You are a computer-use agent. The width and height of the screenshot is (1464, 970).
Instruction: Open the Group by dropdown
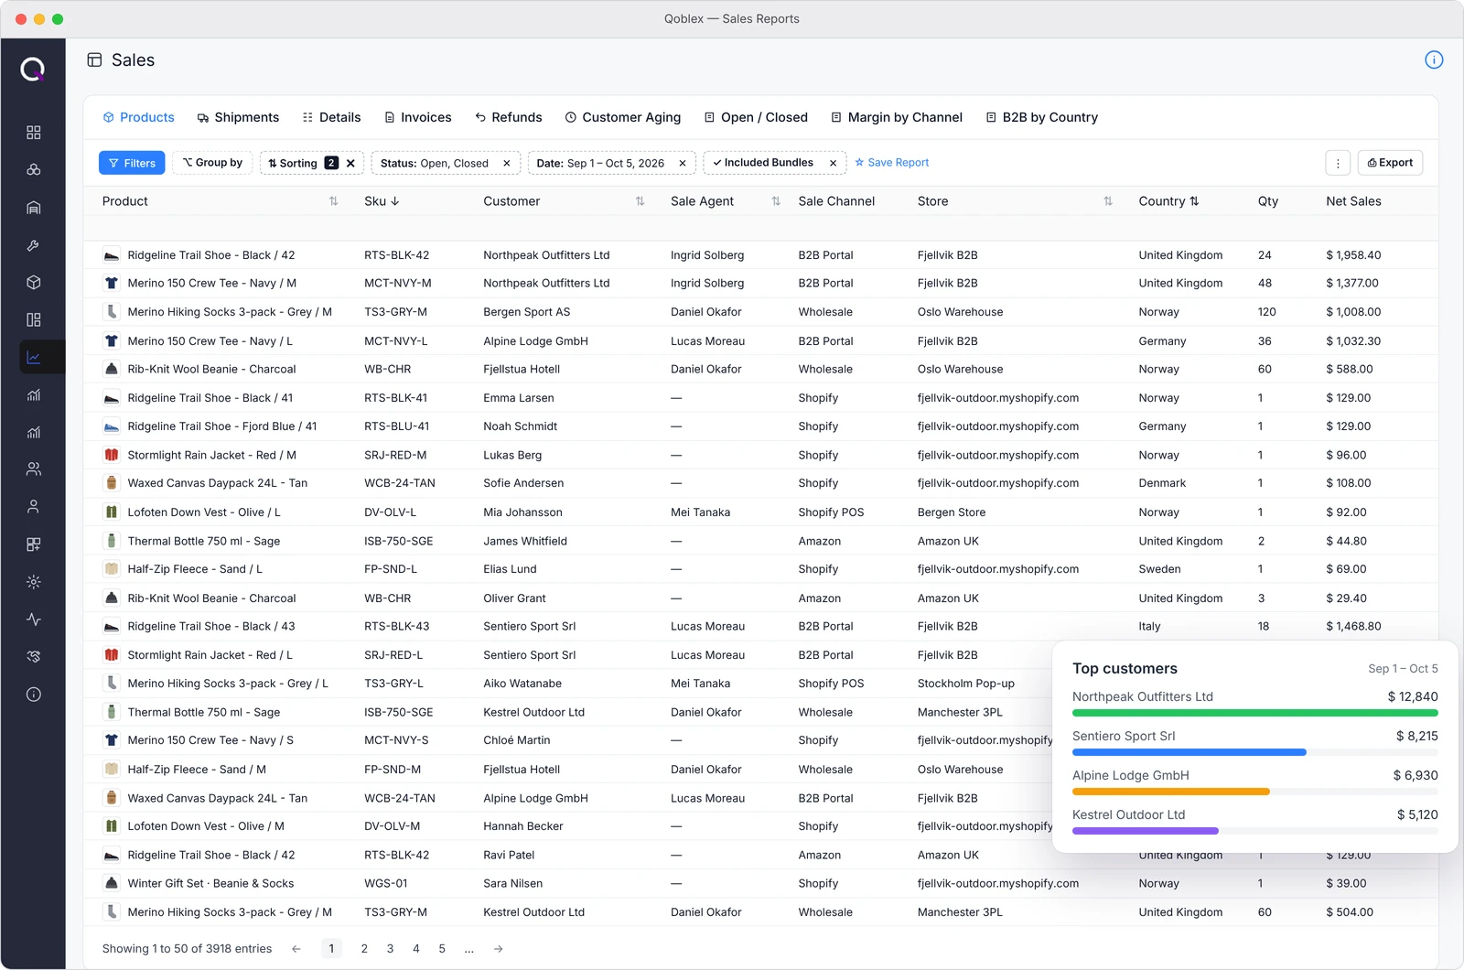[212, 163]
